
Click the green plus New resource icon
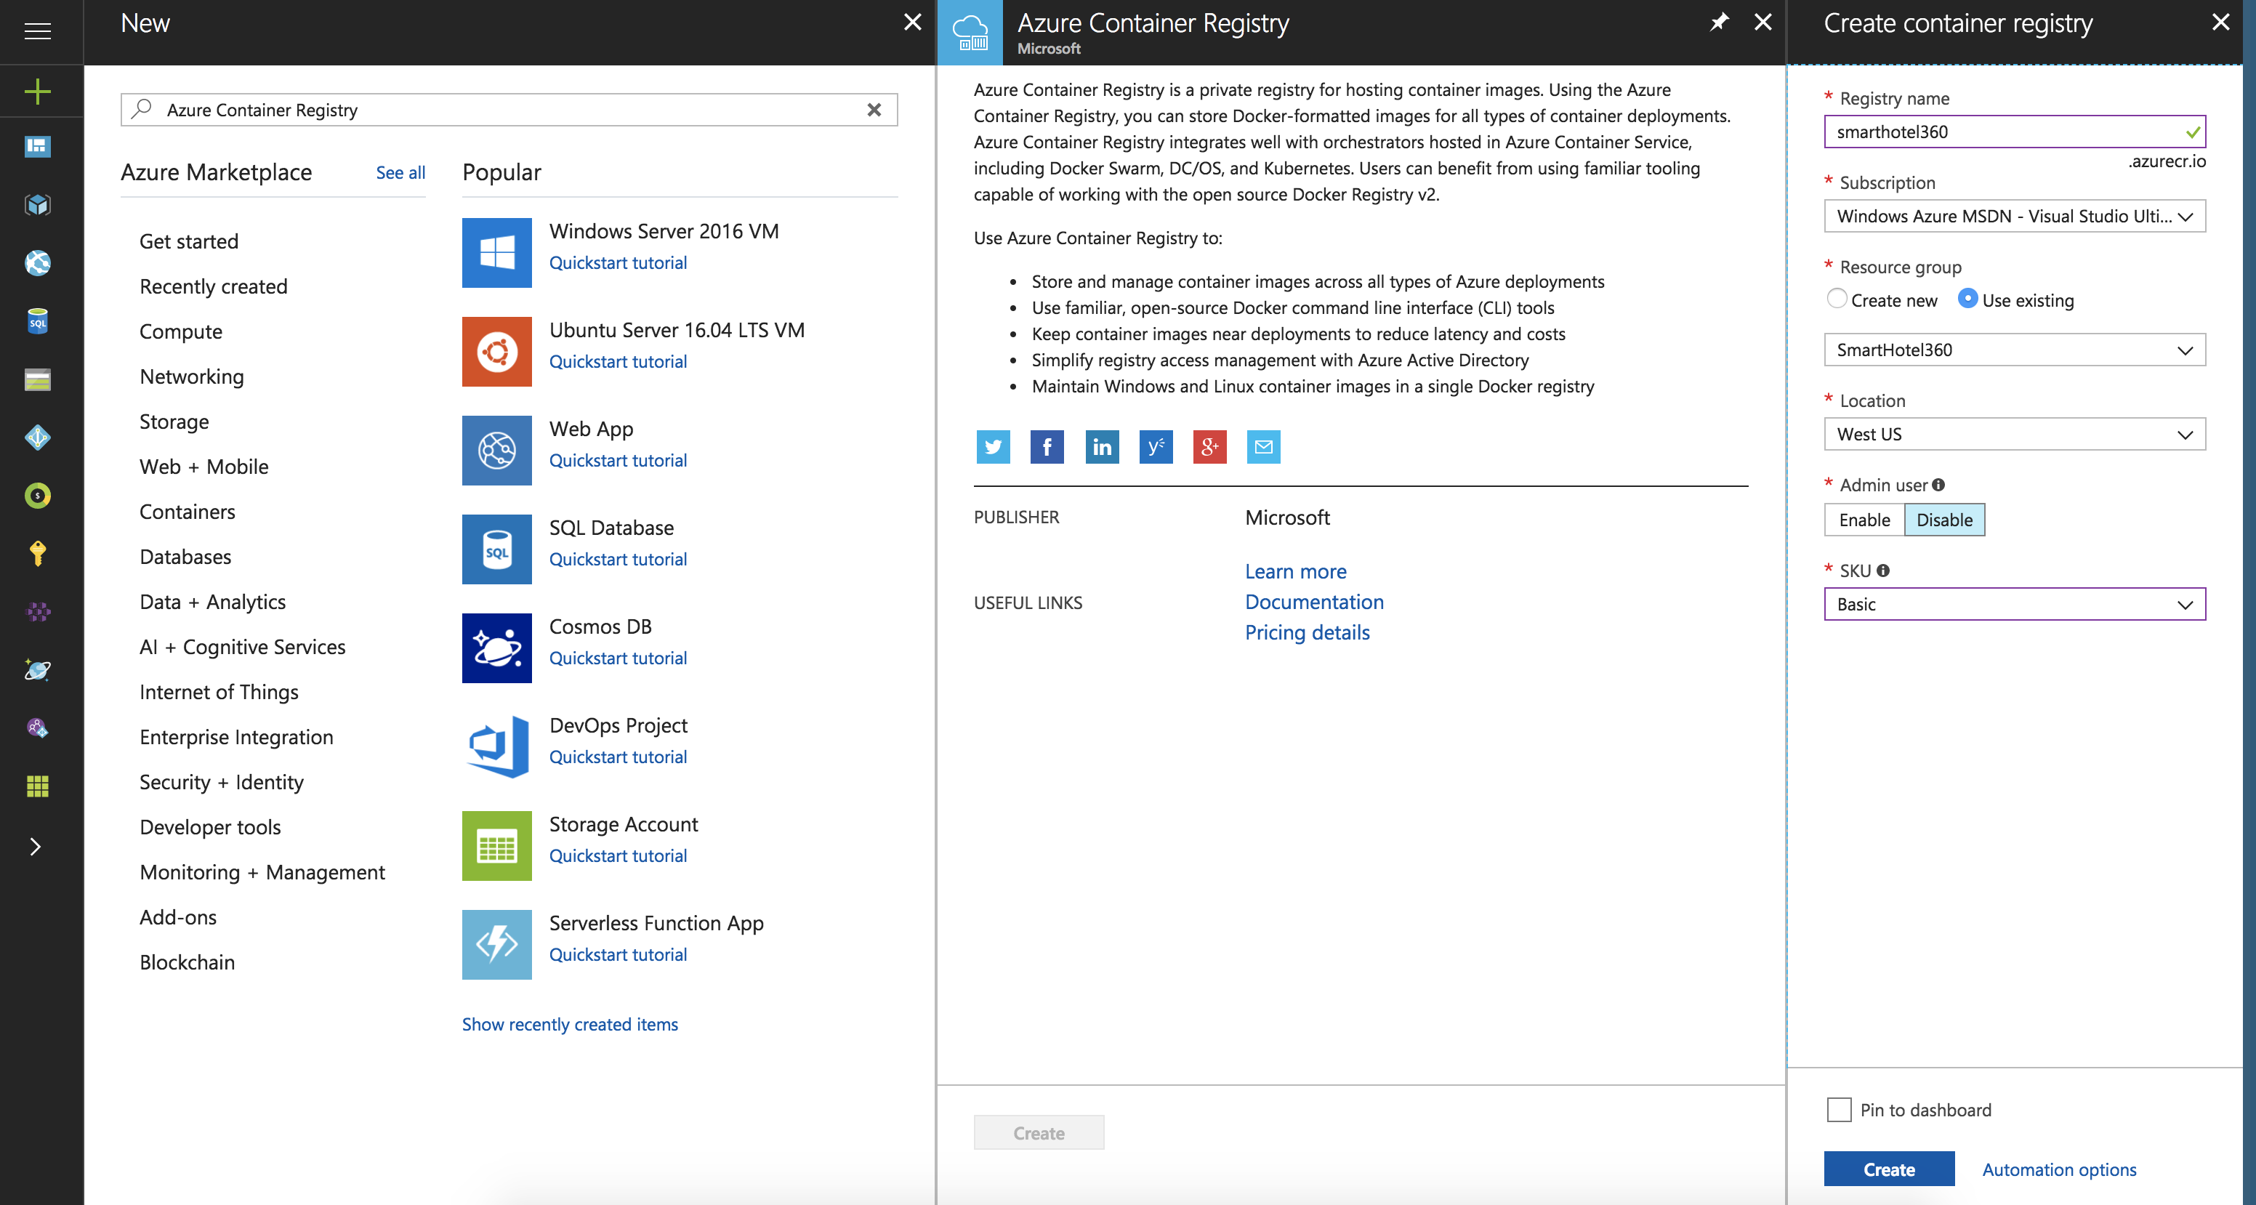click(x=38, y=91)
